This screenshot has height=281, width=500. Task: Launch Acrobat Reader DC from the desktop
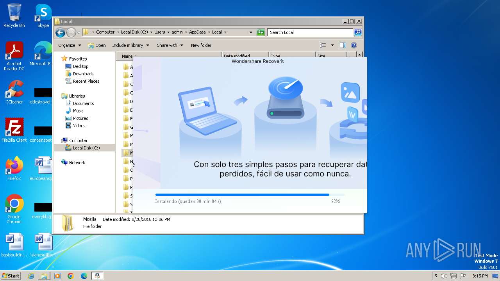14,57
